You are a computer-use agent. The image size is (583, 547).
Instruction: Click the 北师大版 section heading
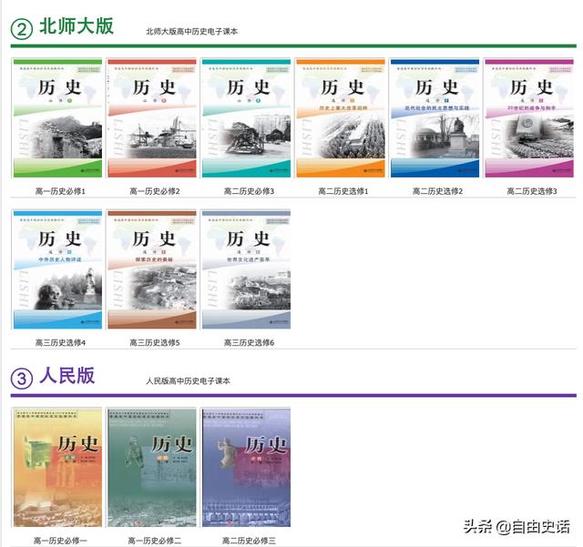coord(77,26)
